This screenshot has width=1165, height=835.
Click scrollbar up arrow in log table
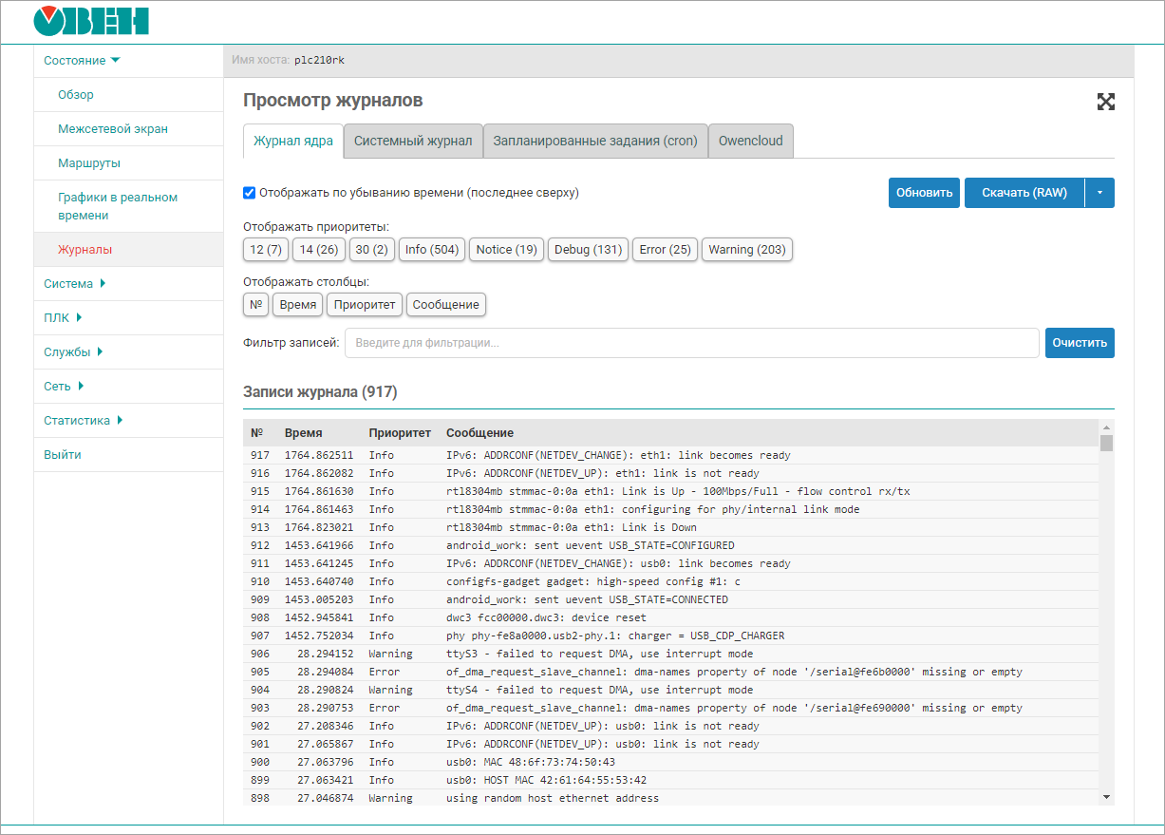point(1106,427)
